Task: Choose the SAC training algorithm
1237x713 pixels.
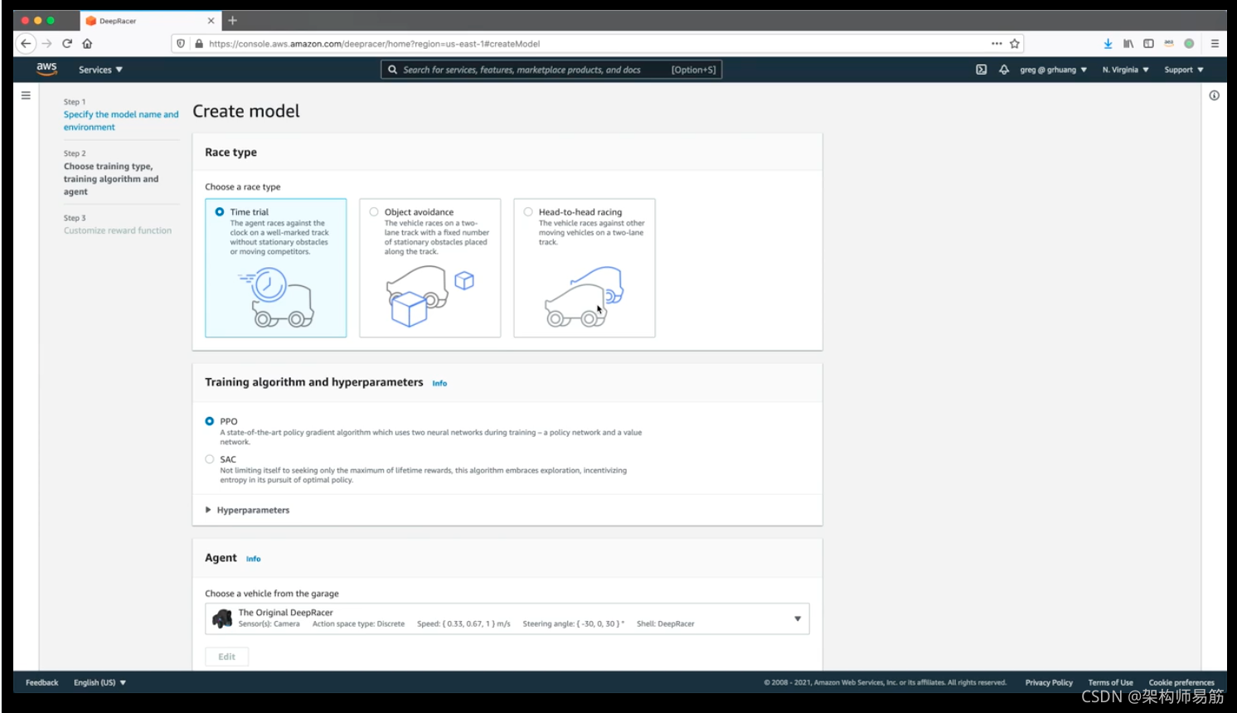Action: [x=210, y=459]
